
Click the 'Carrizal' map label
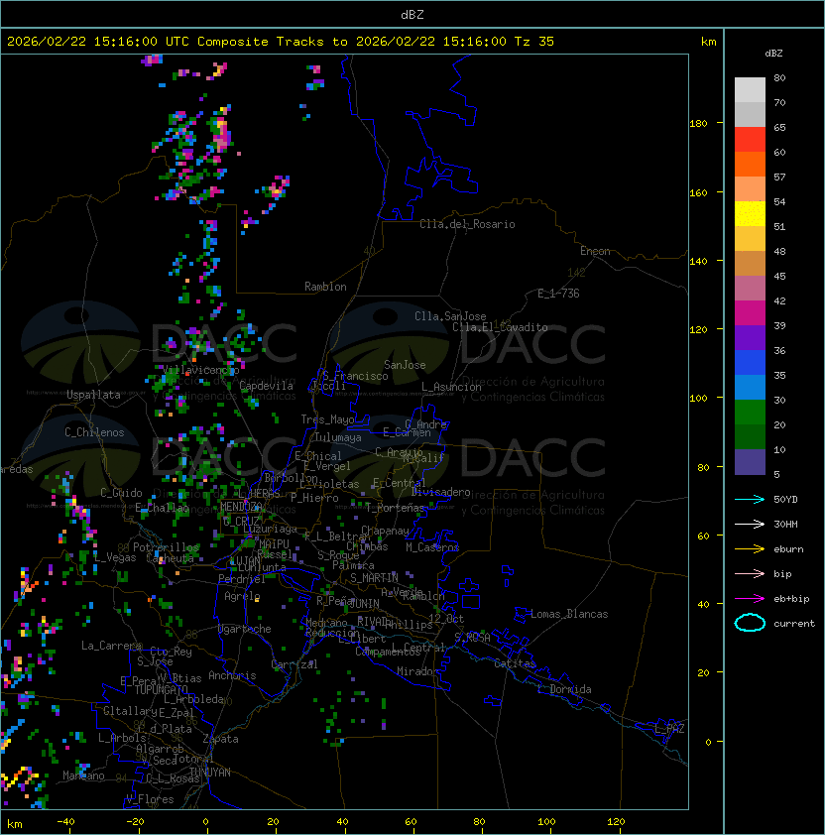(x=295, y=664)
